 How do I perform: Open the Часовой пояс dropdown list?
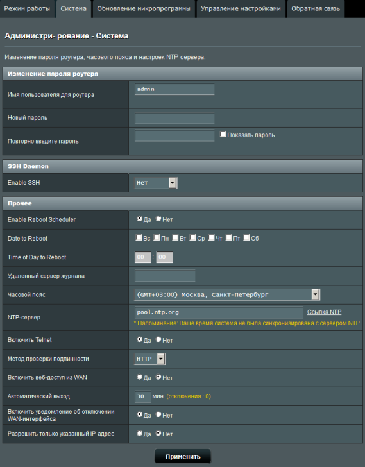227,294
